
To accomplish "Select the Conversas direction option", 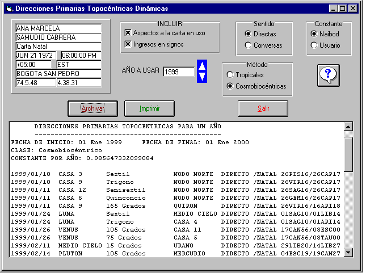I will pyautogui.click(x=248, y=45).
